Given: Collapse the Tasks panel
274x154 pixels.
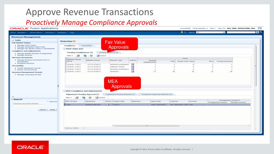Looking at the screenshot, I should click(13, 40).
